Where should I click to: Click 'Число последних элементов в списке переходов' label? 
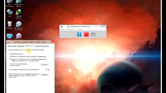(x=24, y=70)
